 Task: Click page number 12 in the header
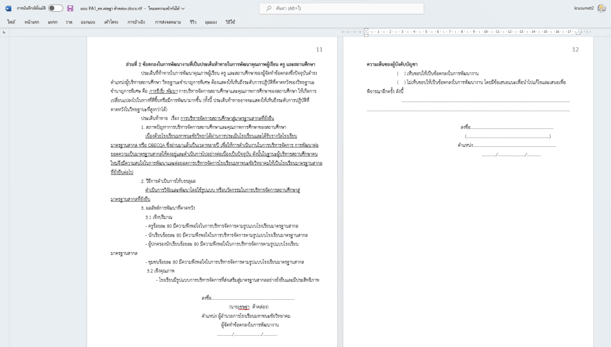coord(575,50)
